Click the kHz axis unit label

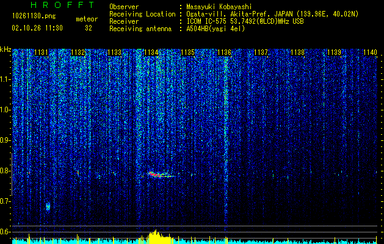(x=5, y=49)
